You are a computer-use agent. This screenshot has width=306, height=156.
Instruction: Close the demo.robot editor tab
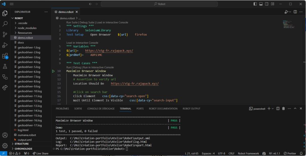coord(77,12)
